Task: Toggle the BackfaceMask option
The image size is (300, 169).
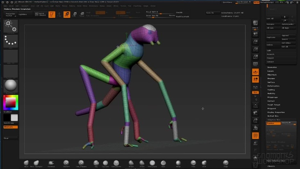Action: click(182, 16)
